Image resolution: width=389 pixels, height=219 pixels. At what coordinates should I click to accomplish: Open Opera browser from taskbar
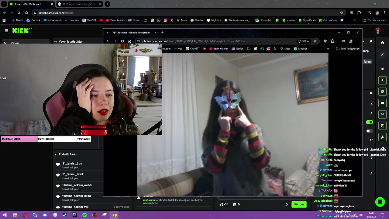click(25, 215)
